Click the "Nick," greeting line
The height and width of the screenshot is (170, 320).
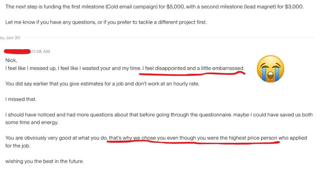click(11, 60)
